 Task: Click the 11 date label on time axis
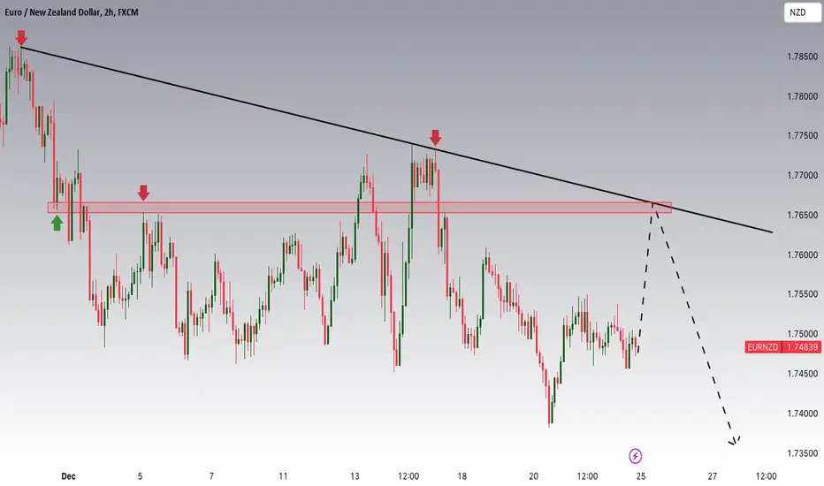click(283, 476)
